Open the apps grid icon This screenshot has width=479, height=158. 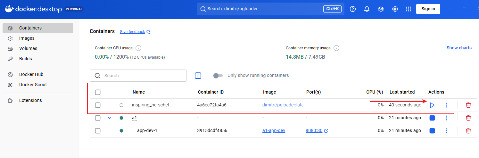point(409,9)
